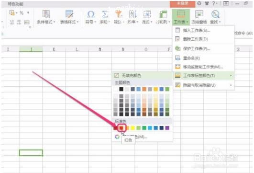Collapse the 工作表 dropdown button

click(x=181, y=17)
